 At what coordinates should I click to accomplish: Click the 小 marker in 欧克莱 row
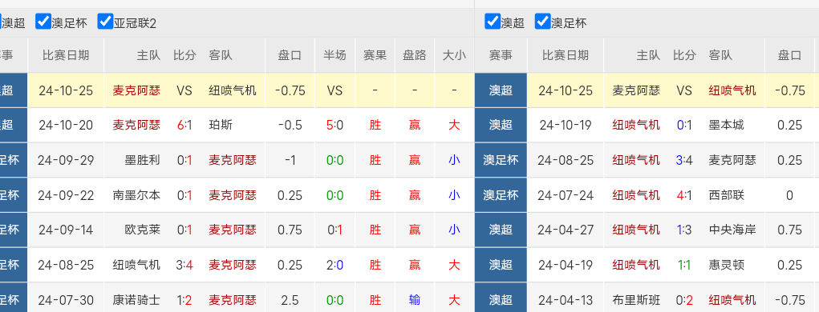454,230
